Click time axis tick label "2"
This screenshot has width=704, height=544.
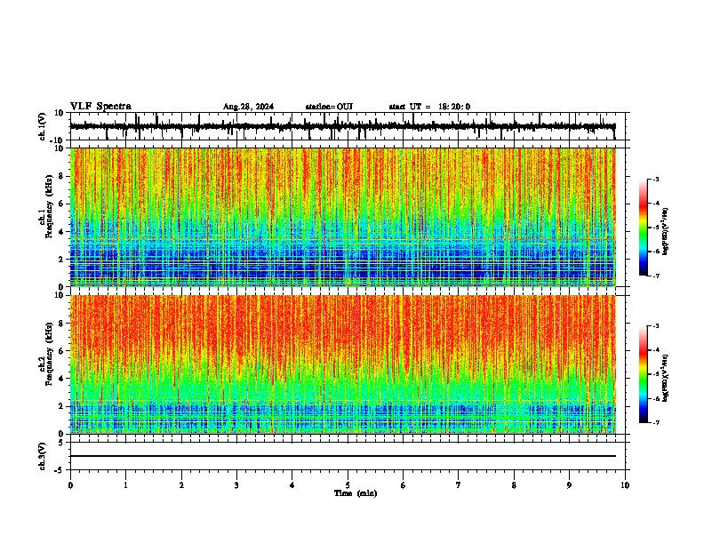(x=181, y=485)
